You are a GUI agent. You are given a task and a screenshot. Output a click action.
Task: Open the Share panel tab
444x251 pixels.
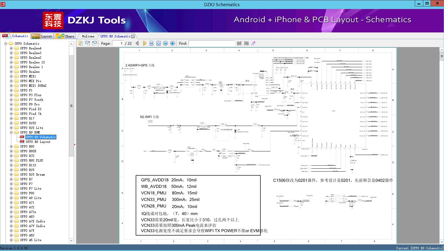(x=65, y=36)
